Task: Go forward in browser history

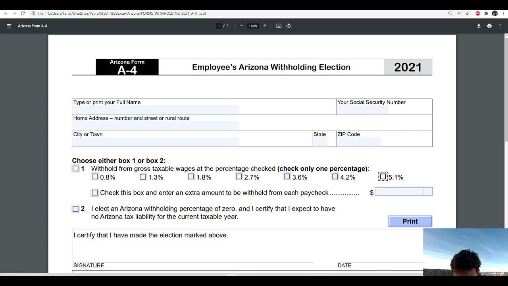Action: 14,14
